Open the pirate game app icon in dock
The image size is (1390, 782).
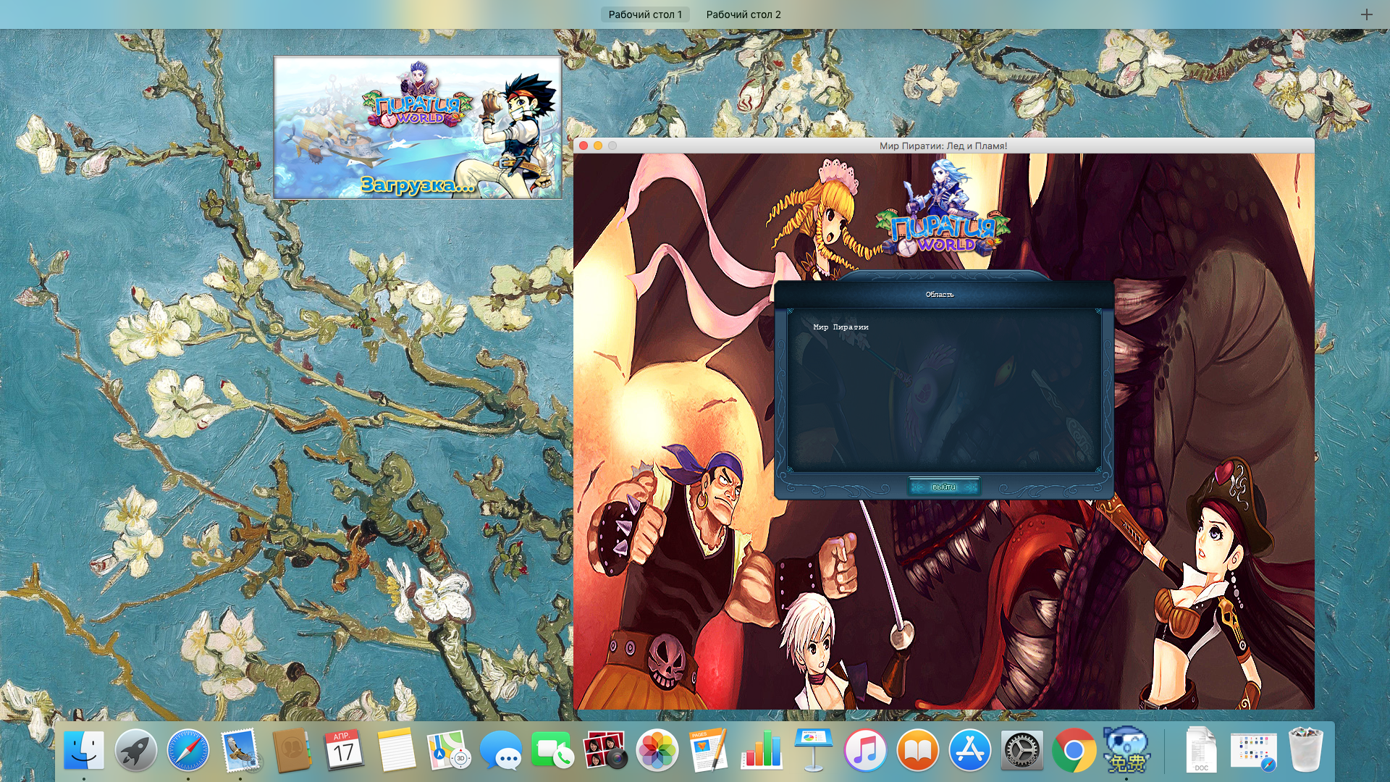pyautogui.click(x=1126, y=750)
